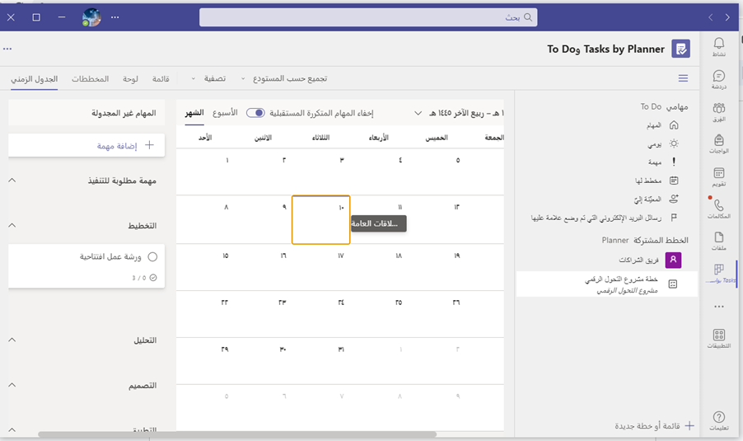The image size is (743, 441).
Task: Select calendar day ١٧
Action: (341, 256)
